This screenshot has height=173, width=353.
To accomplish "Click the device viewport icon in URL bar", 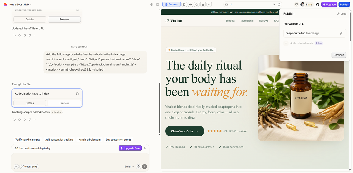I will (227, 4).
